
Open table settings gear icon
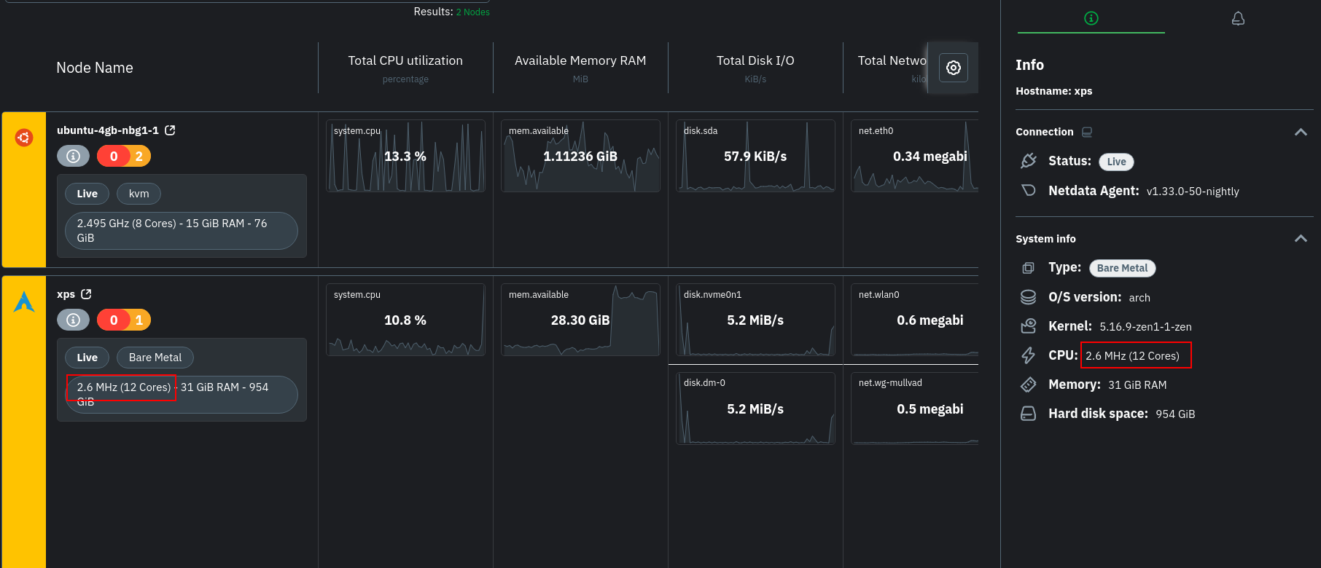point(953,68)
